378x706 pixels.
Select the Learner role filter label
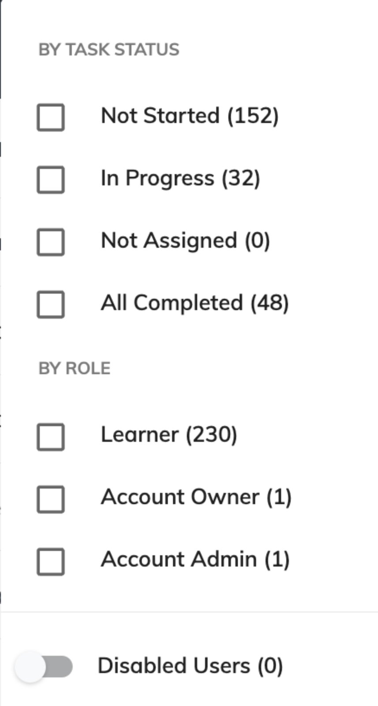(x=168, y=435)
